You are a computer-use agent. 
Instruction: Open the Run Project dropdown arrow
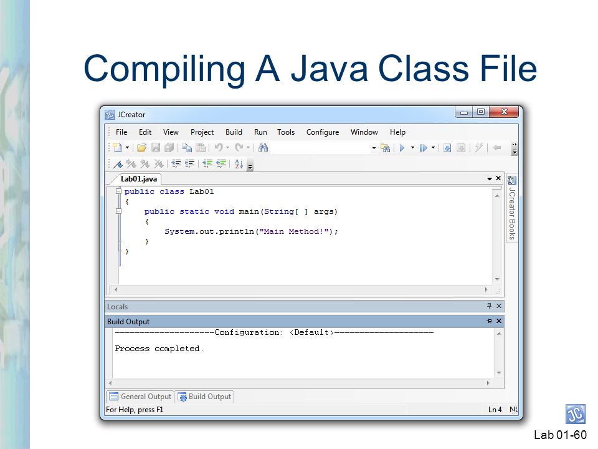click(412, 148)
